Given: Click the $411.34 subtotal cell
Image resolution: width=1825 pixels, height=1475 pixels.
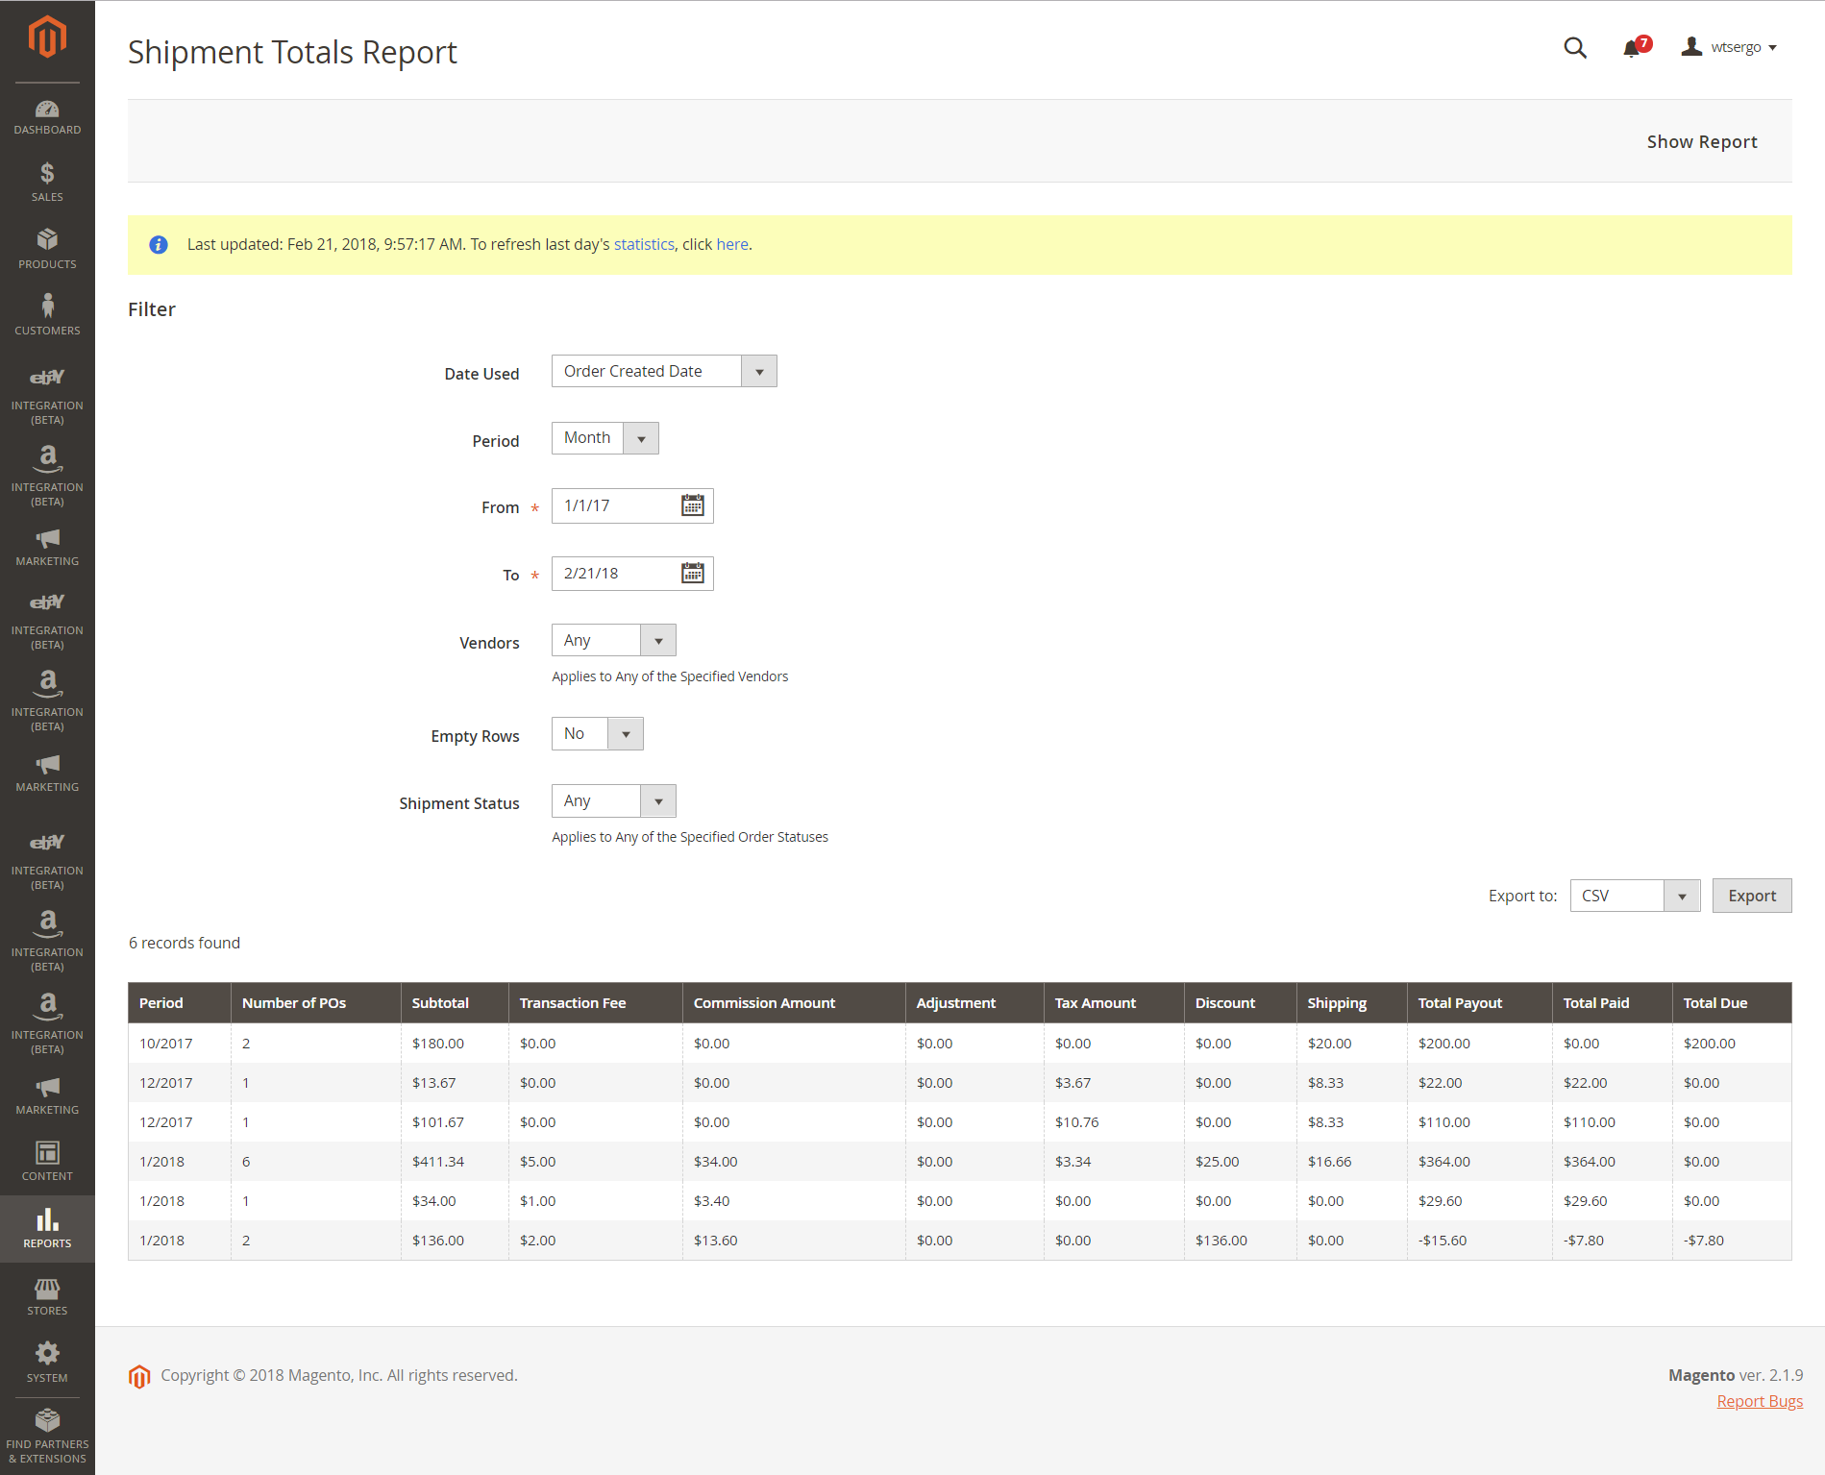Looking at the screenshot, I should [455, 1161].
